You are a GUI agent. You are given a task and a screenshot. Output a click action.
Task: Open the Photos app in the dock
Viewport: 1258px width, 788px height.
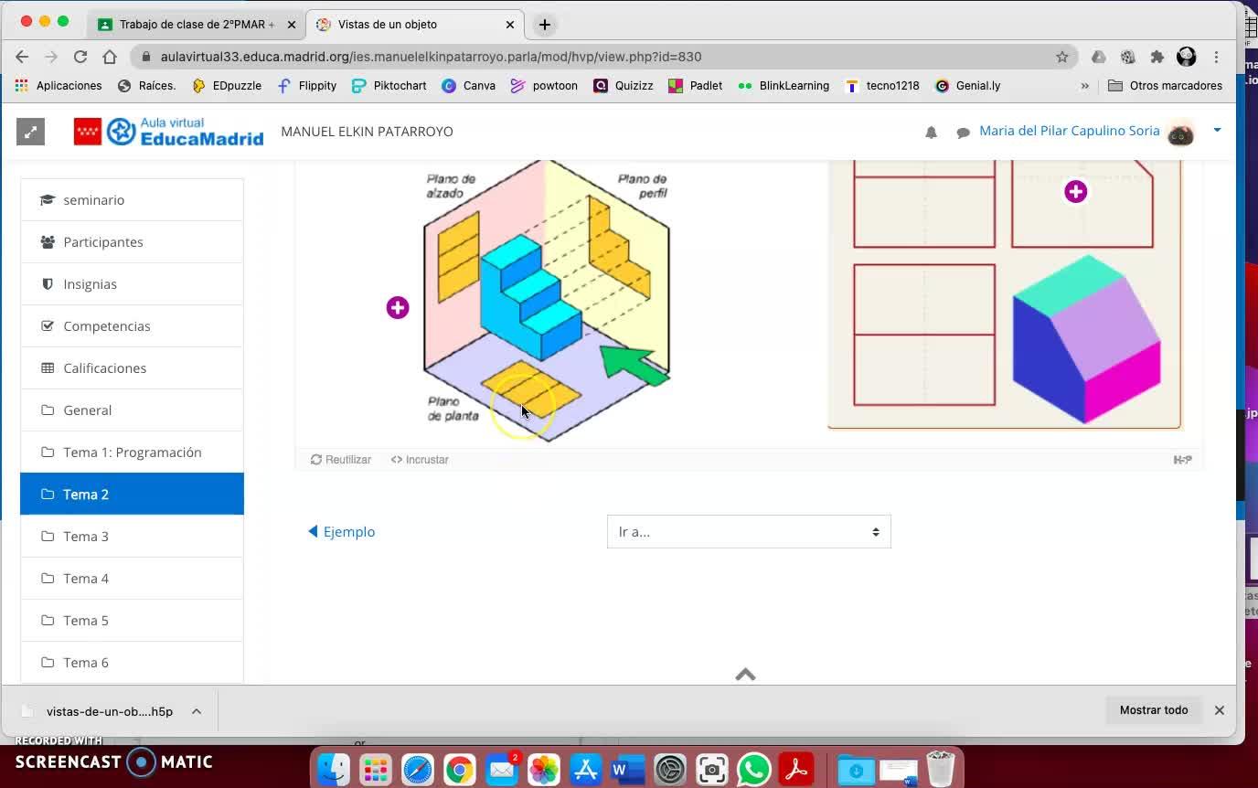pyautogui.click(x=544, y=769)
